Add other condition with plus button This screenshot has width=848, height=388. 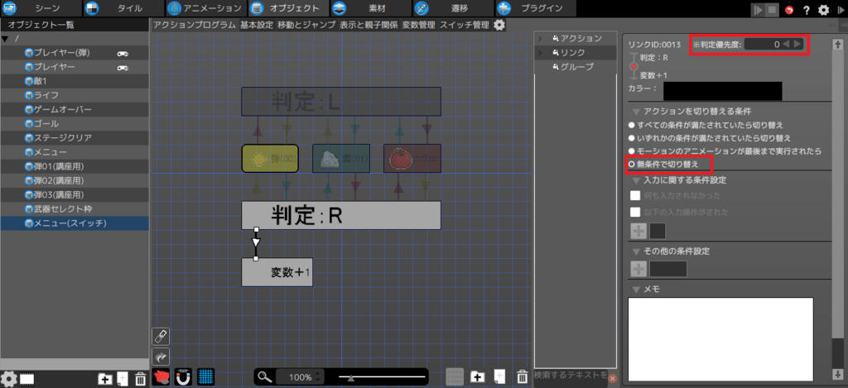(x=638, y=269)
